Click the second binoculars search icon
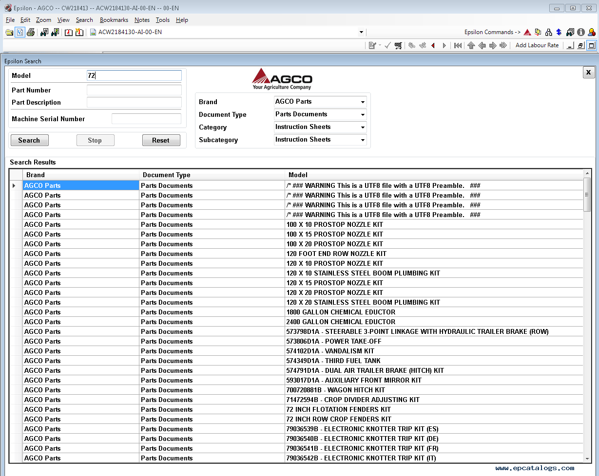 pos(55,32)
